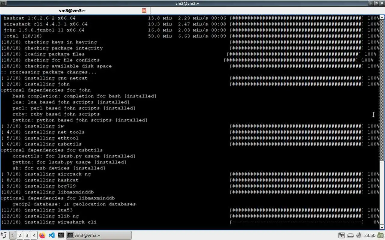The width and height of the screenshot is (385, 240).
Task: Click '( 2/18) installing john' line
Action: click(35, 84)
